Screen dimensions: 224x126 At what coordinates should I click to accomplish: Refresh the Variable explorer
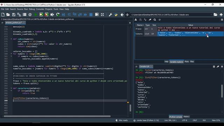tap(160, 20)
